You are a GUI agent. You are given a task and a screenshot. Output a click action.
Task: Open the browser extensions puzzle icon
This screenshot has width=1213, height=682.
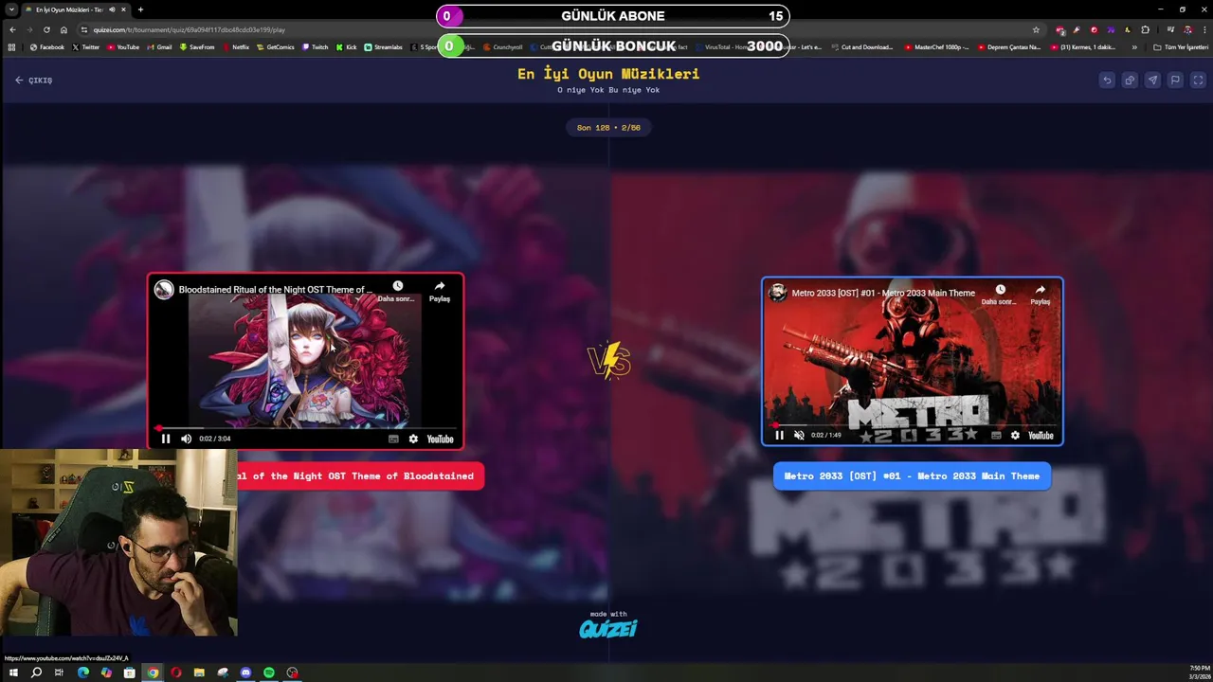tap(1145, 29)
